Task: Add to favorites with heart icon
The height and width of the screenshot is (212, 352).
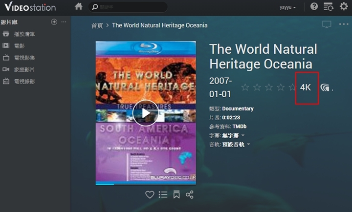Action: click(x=150, y=194)
